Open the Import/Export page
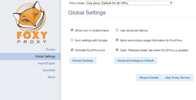The height and width of the screenshot is (100, 196). 46,63
